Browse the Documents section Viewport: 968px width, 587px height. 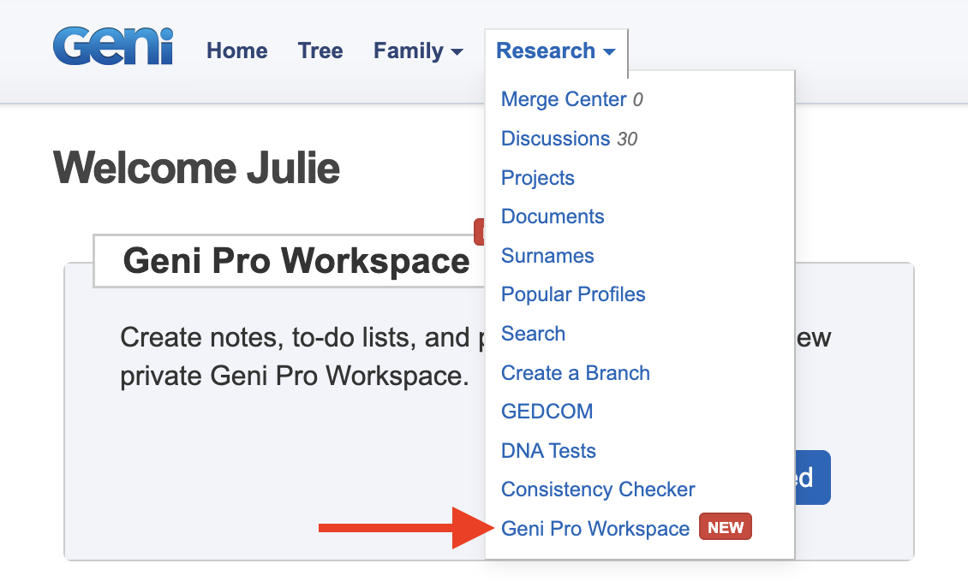(552, 216)
